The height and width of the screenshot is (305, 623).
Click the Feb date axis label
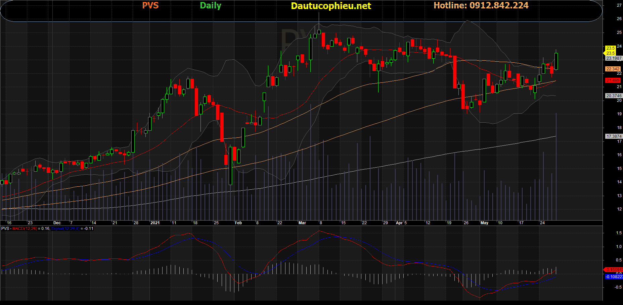pyautogui.click(x=238, y=223)
